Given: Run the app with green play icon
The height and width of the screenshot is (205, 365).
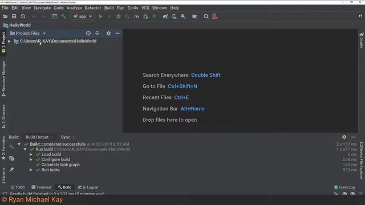Looking at the screenshot, I should pos(100,17).
